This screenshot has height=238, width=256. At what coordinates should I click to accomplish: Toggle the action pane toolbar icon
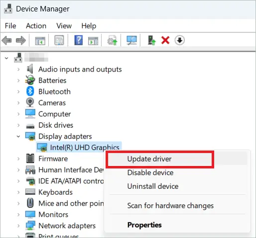(93, 41)
